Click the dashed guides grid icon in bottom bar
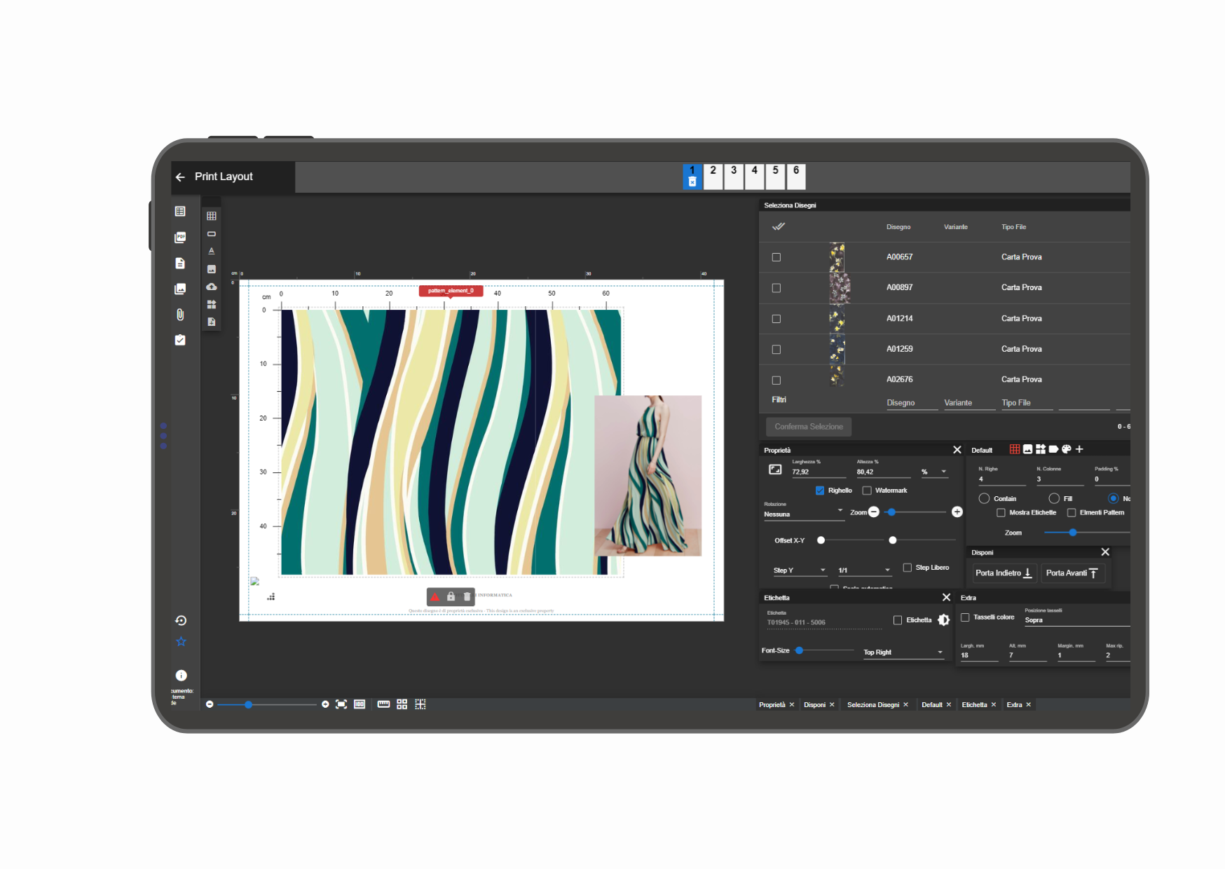This screenshot has height=869, width=1225. (x=420, y=704)
